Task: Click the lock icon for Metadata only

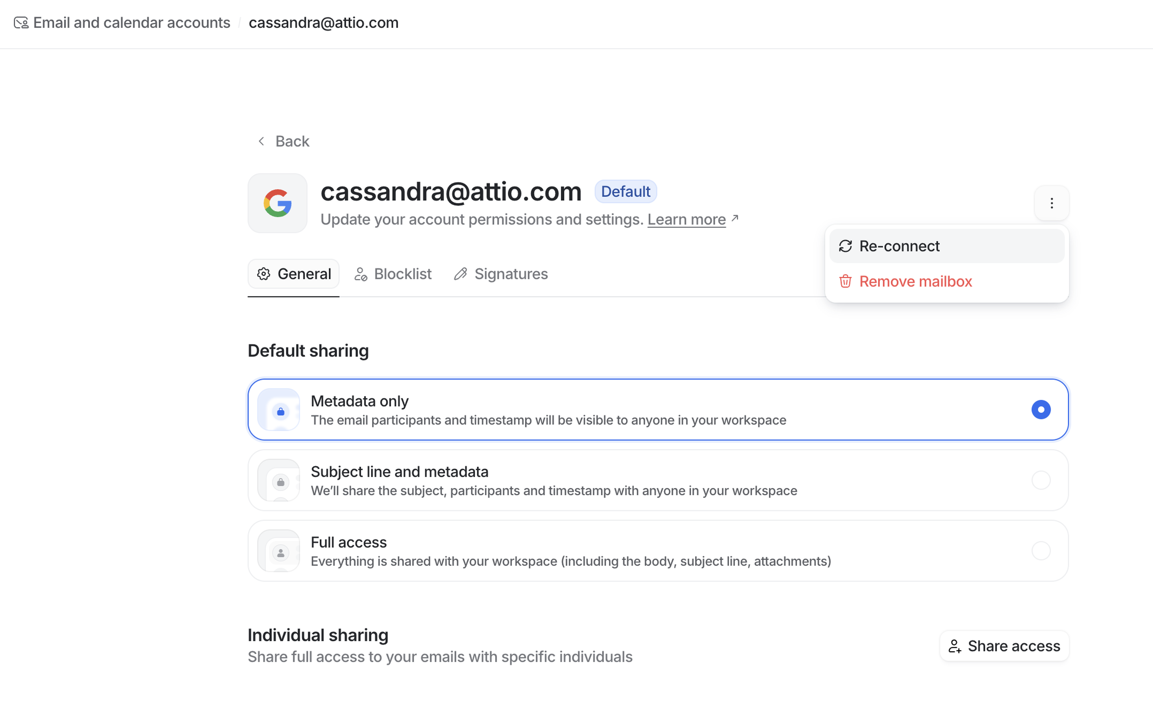Action: click(x=280, y=411)
